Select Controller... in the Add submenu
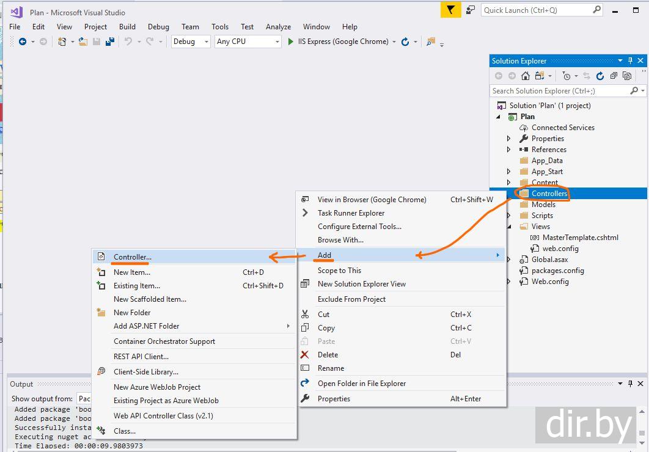This screenshot has height=452, width=649. [x=132, y=257]
